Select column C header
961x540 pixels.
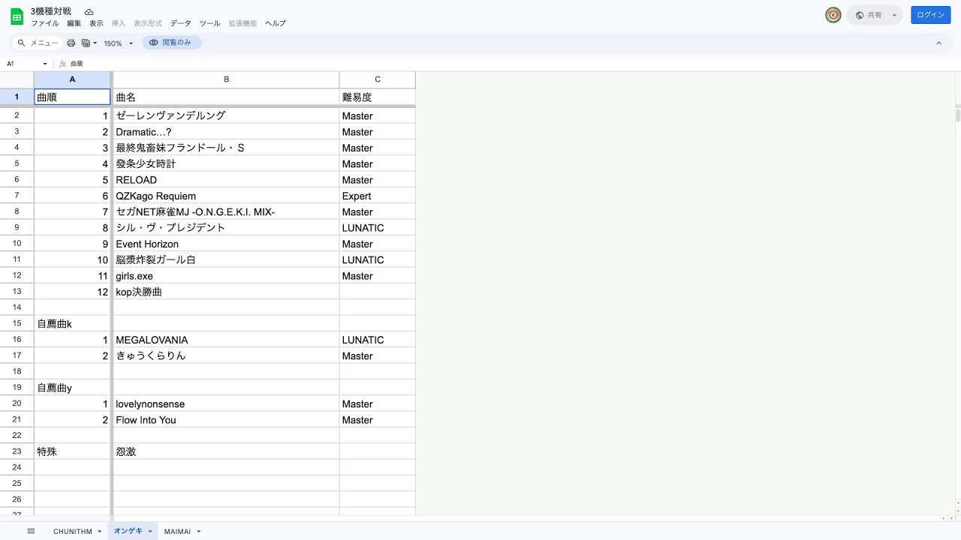click(378, 79)
